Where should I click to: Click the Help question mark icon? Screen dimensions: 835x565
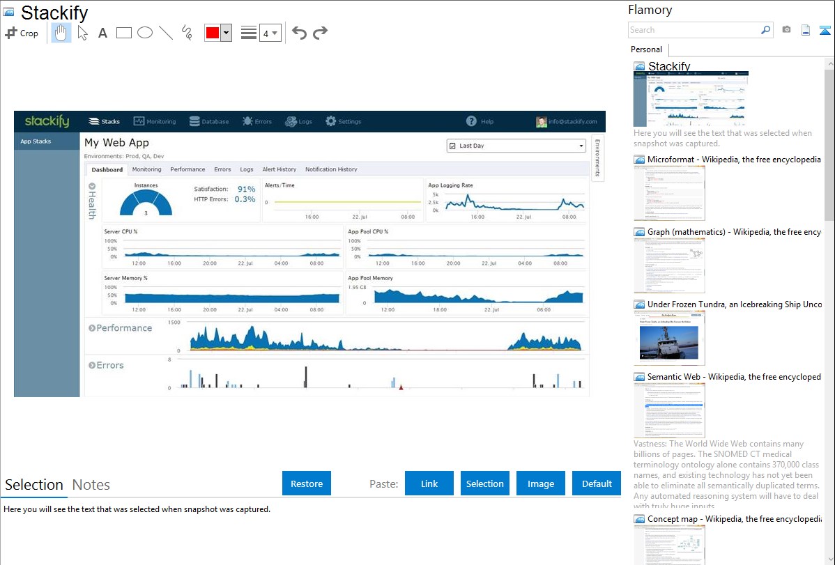tap(471, 121)
